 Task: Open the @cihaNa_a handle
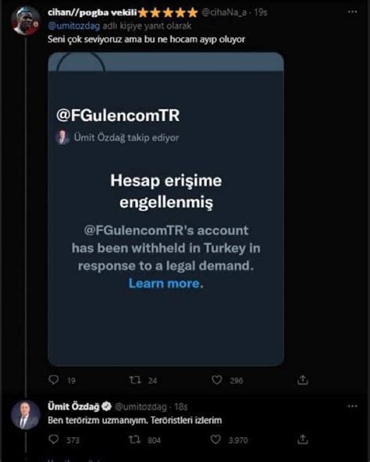(x=224, y=12)
